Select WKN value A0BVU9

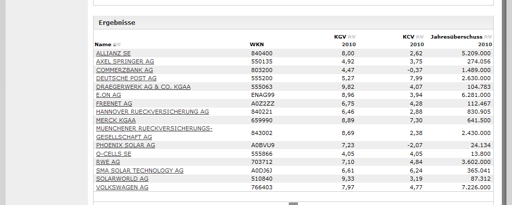coord(263,145)
